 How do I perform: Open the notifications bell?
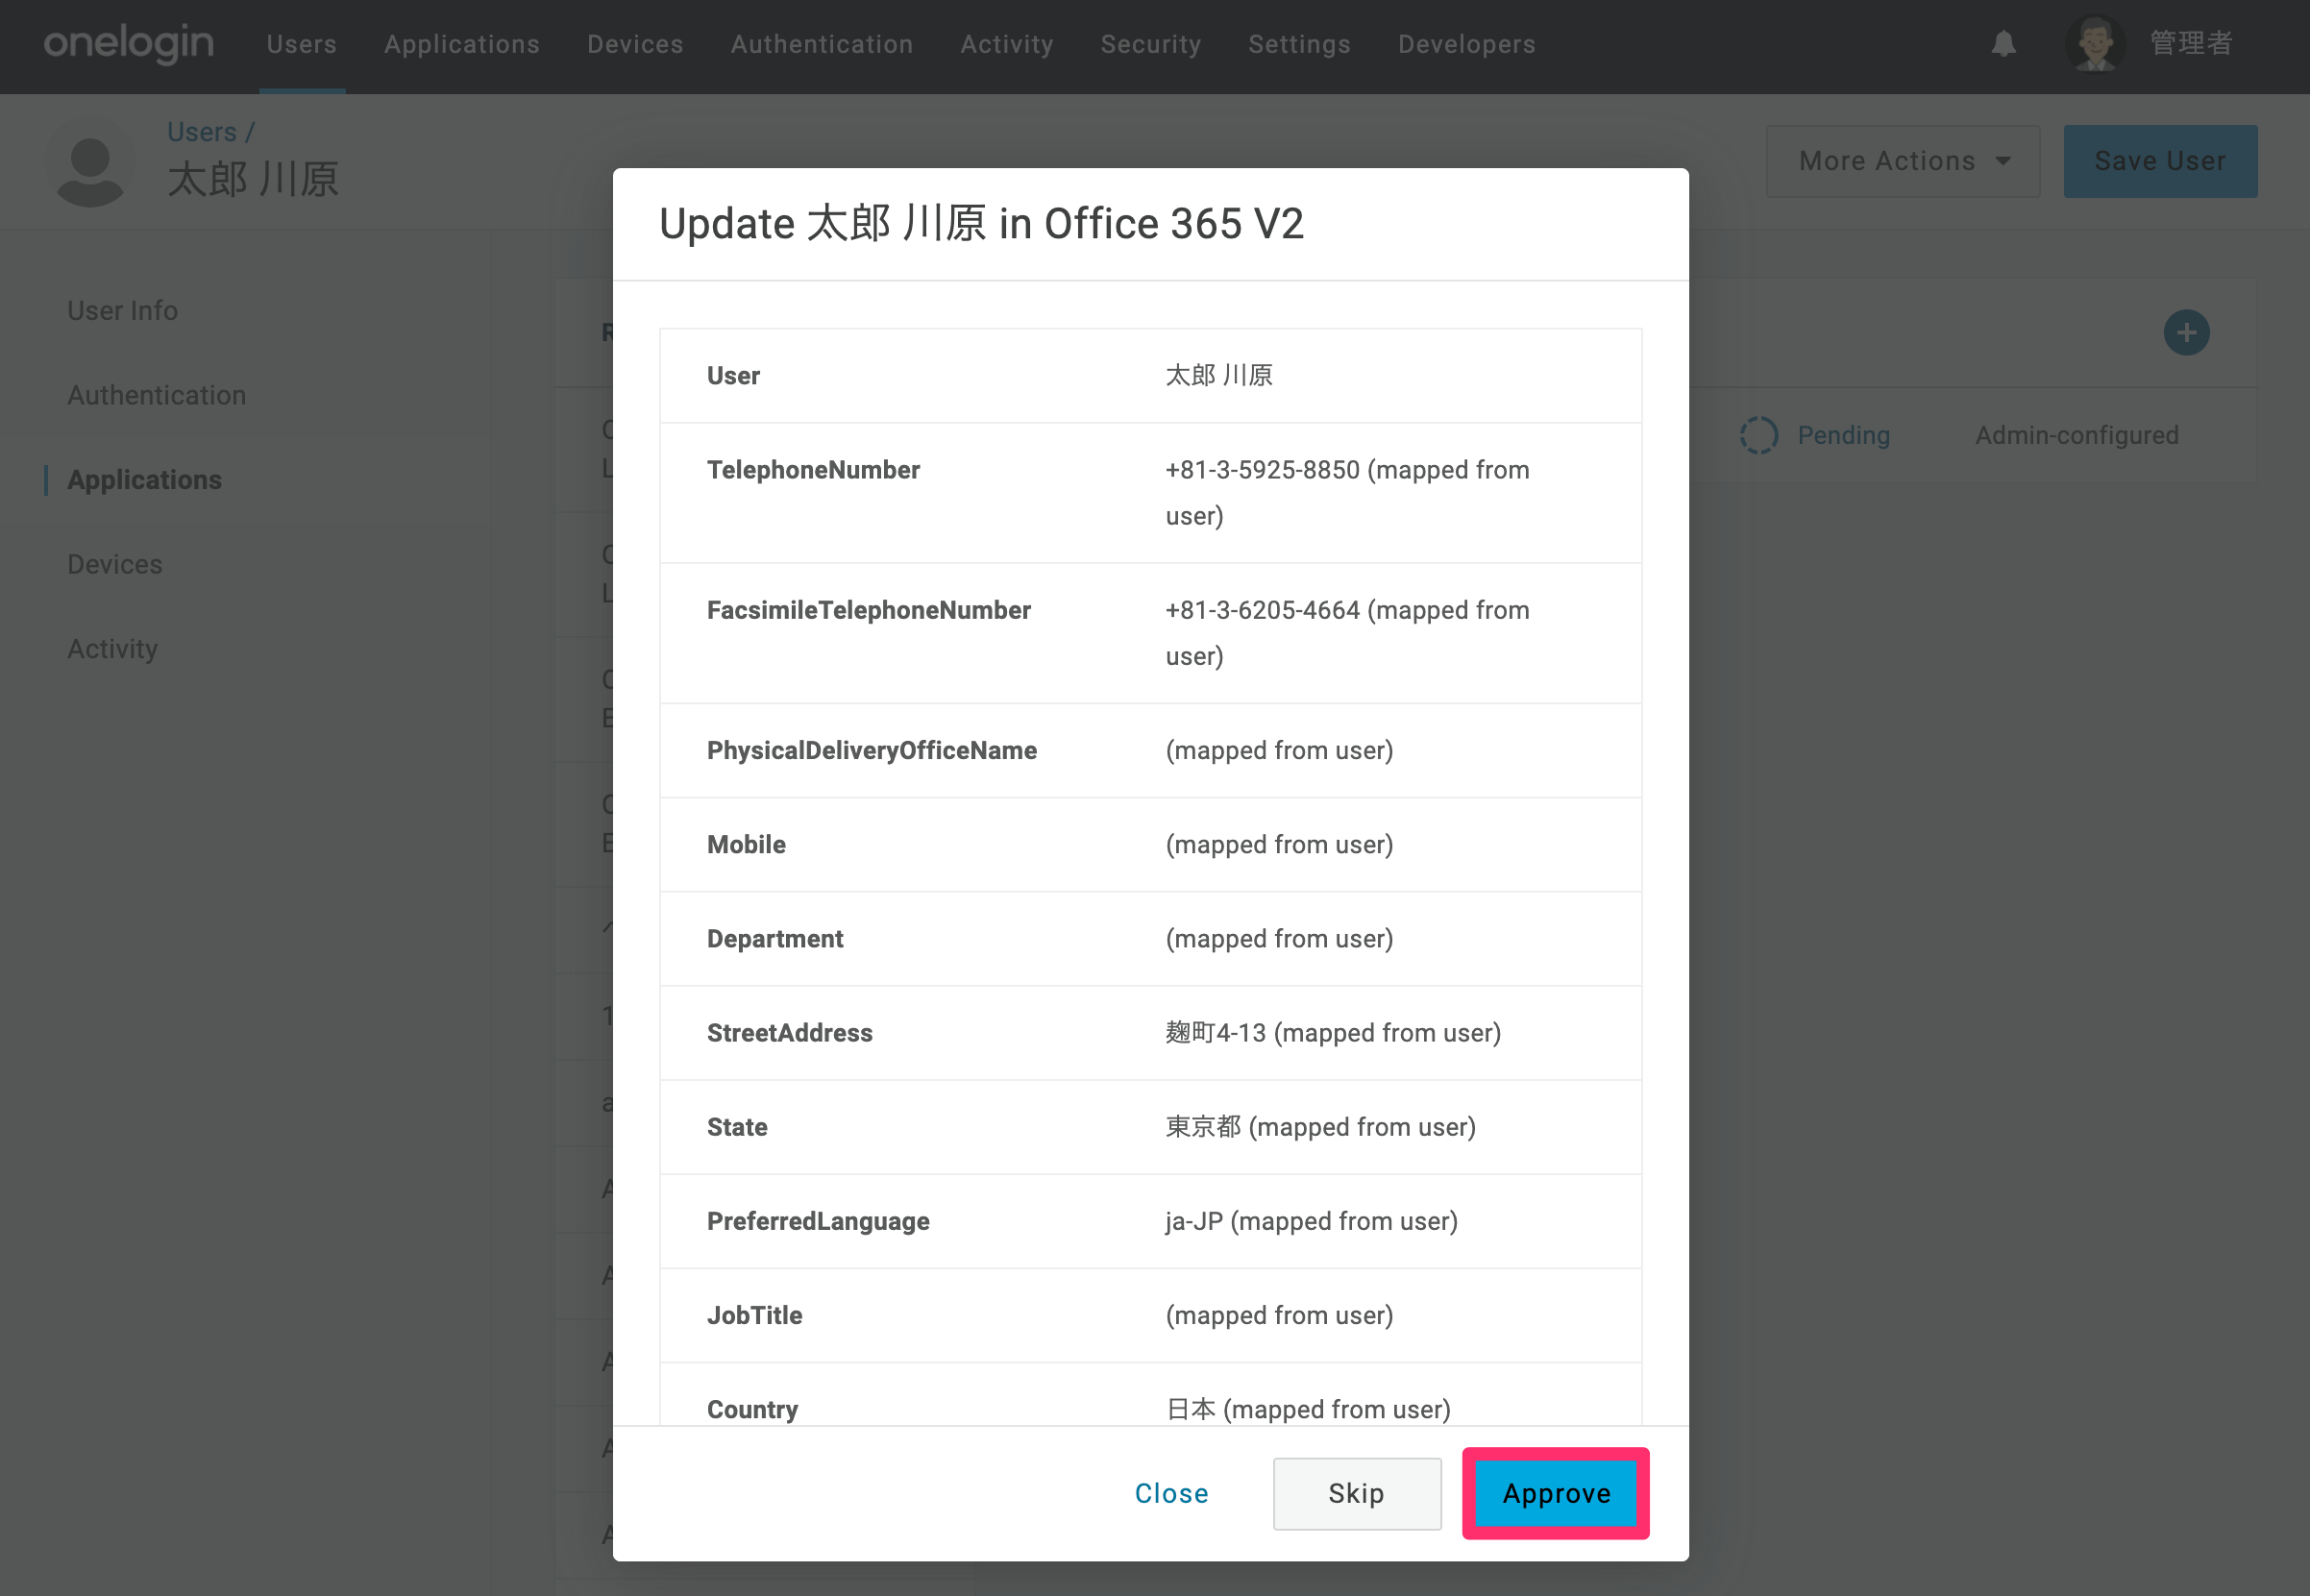2003,44
